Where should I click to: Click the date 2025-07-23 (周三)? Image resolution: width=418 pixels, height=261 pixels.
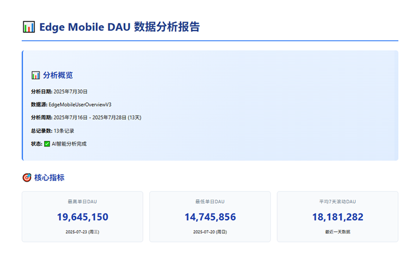click(83, 232)
